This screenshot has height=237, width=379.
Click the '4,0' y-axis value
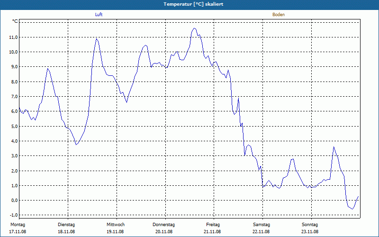pyautogui.click(x=14, y=141)
